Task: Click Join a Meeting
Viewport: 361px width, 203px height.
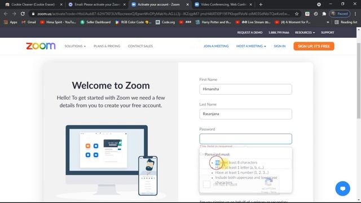Action: tap(216, 46)
